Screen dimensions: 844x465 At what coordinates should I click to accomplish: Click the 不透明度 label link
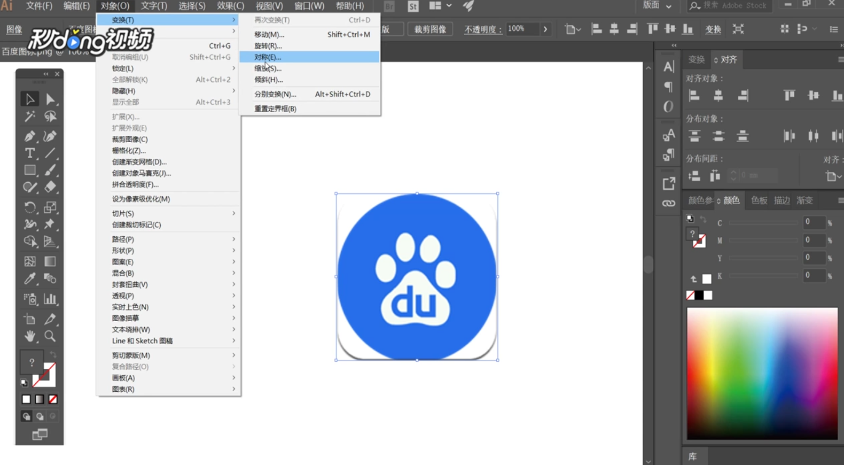point(483,29)
